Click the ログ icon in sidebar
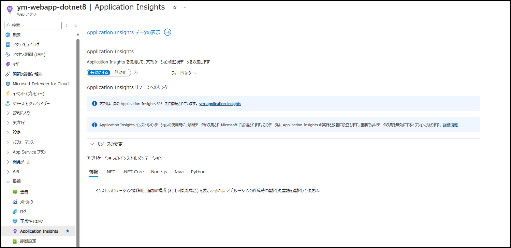The width and height of the screenshot is (511, 248). click(x=15, y=212)
